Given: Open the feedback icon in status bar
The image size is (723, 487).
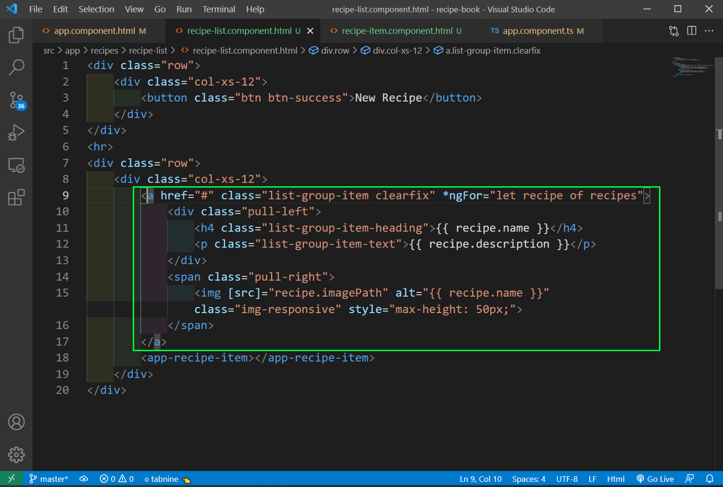Looking at the screenshot, I should 689,479.
